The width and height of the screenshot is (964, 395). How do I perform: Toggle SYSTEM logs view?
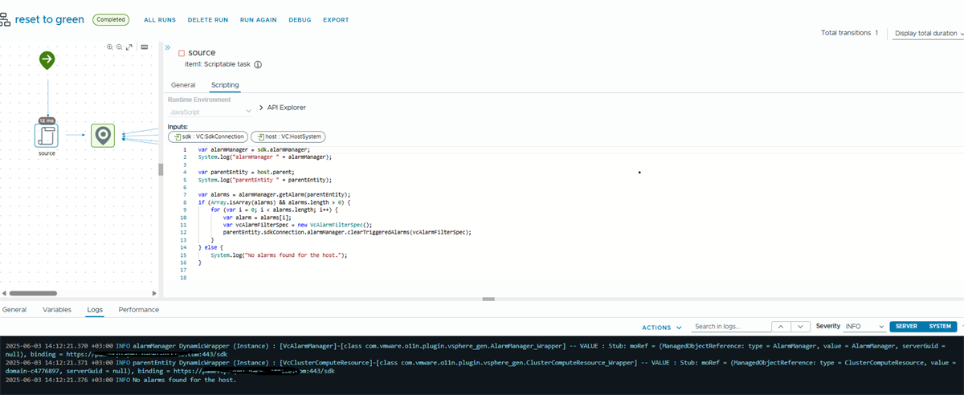(x=940, y=327)
